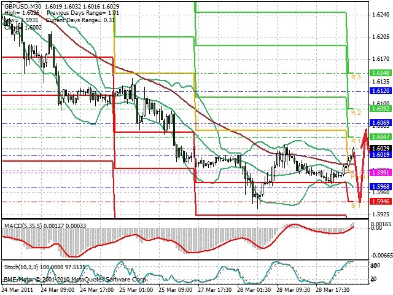Click the R 2 resistance label

[356, 113]
